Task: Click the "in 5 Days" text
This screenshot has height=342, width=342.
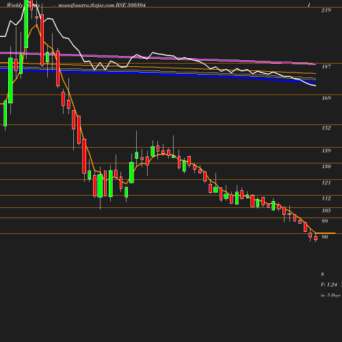Action: [330, 295]
